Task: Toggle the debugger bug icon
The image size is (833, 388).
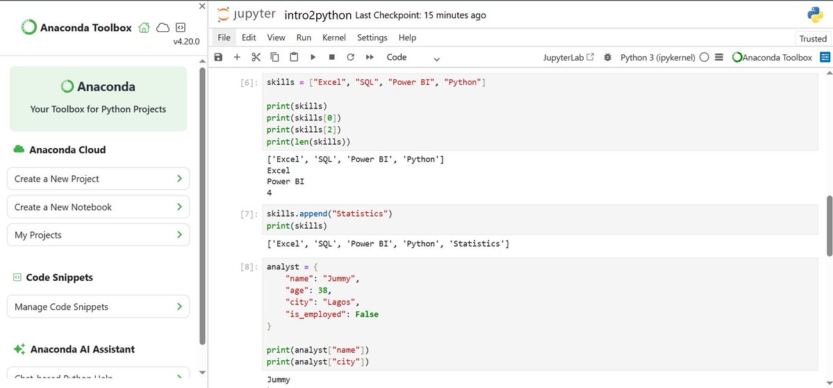Action: tap(608, 58)
